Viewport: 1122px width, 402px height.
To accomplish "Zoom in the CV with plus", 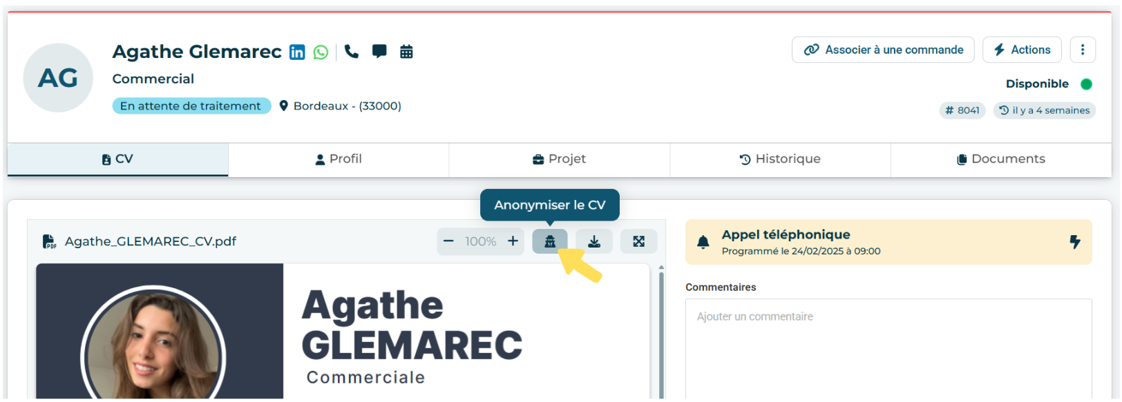I will tap(513, 241).
